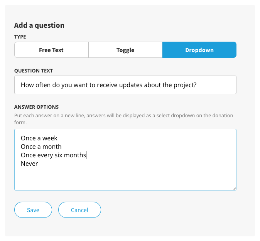Click the "Once every six months" answer line
The width and height of the screenshot is (260, 241).
[53, 155]
